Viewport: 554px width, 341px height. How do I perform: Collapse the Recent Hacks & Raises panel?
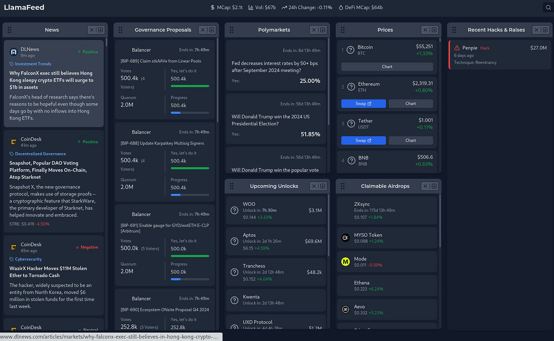click(x=545, y=30)
